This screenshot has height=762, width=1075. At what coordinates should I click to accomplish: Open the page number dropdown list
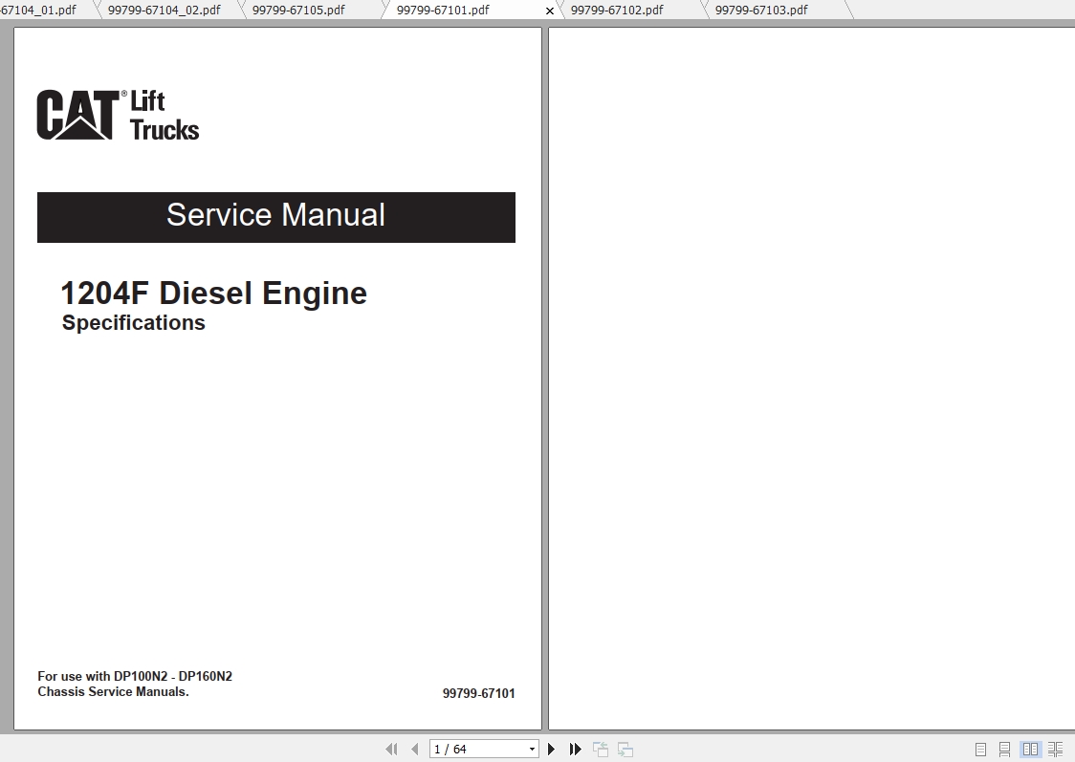click(533, 749)
